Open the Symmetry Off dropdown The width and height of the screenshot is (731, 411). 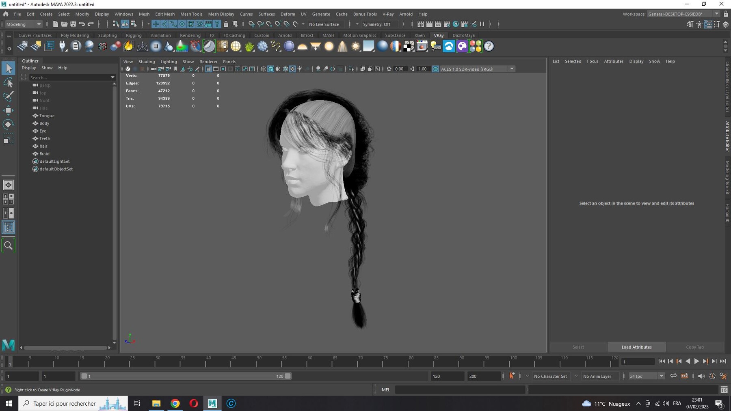[379, 24]
